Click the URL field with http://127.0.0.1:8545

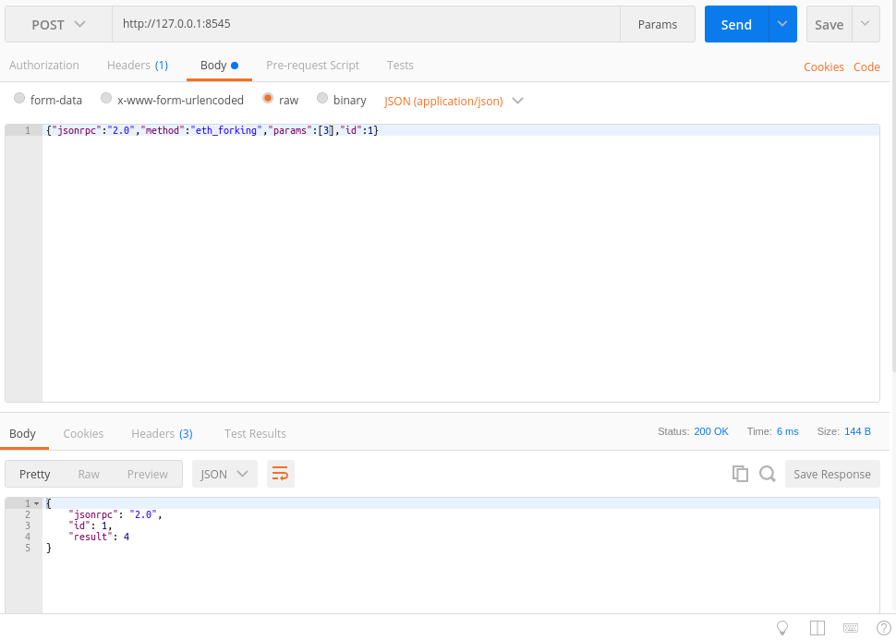tap(366, 24)
